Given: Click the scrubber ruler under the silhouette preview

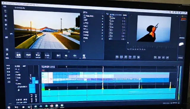Looking at the screenshot, I should [x=152, y=47].
